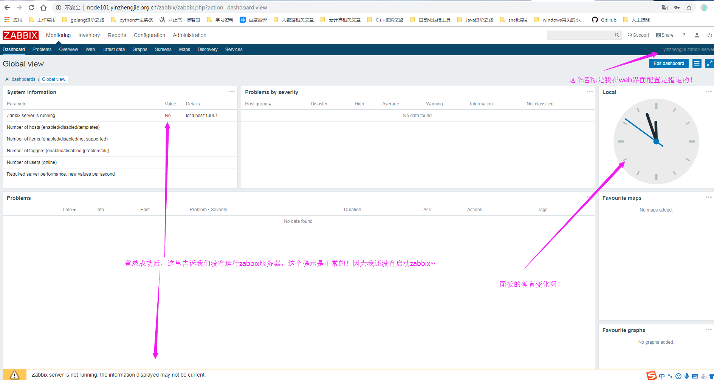Click the Zabbix logo
The width and height of the screenshot is (714, 380).
point(20,35)
